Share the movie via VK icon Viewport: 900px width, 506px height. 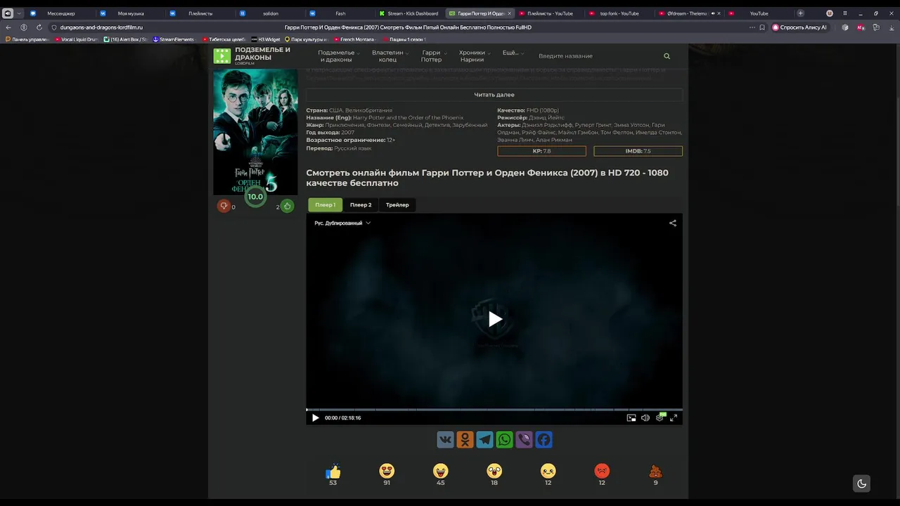[445, 440]
